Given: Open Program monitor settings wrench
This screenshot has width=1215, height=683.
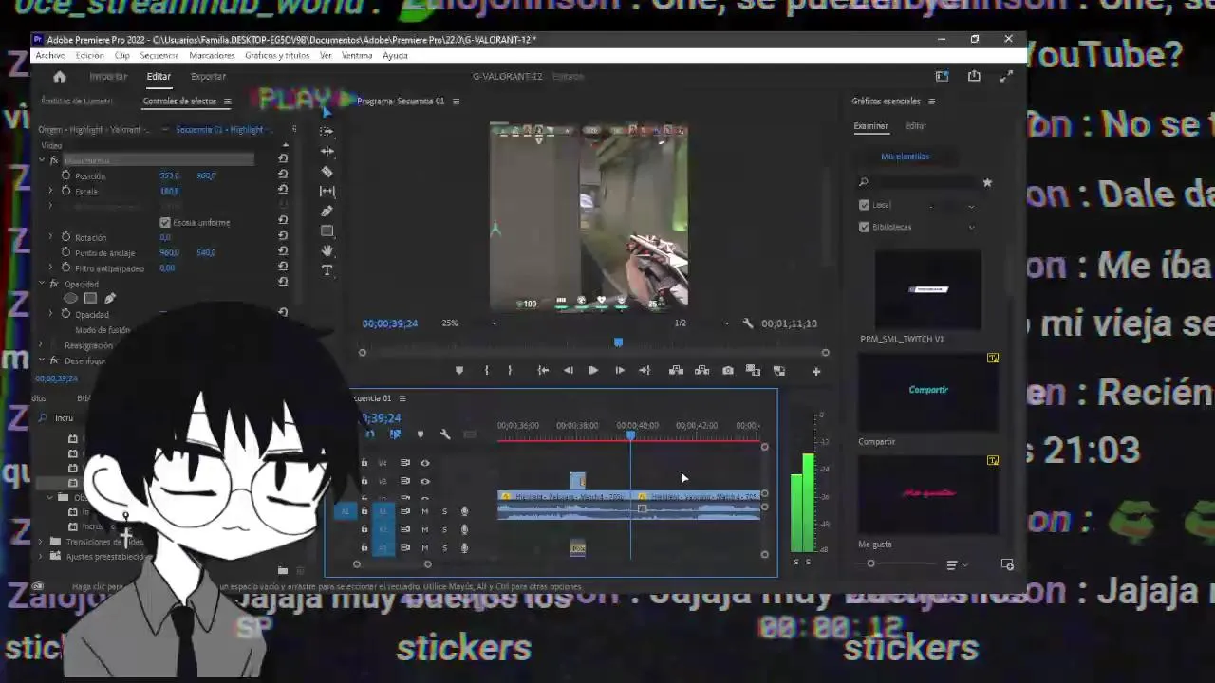Looking at the screenshot, I should pyautogui.click(x=747, y=323).
